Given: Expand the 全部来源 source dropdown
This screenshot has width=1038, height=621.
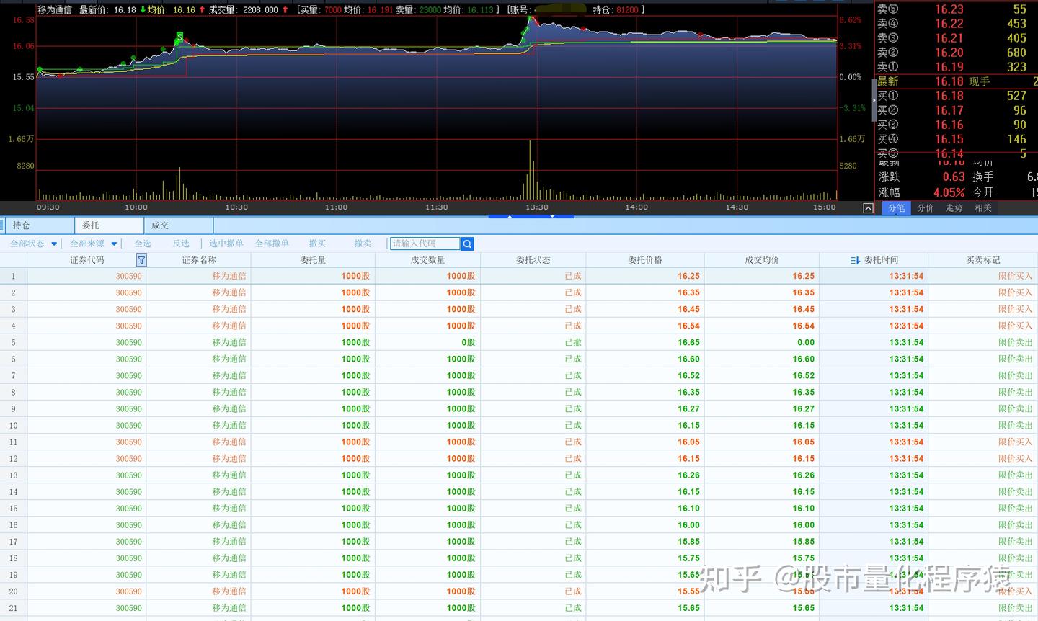Looking at the screenshot, I should 114,244.
